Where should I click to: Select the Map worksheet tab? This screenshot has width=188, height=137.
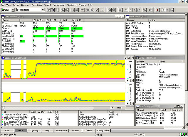coord(47,130)
